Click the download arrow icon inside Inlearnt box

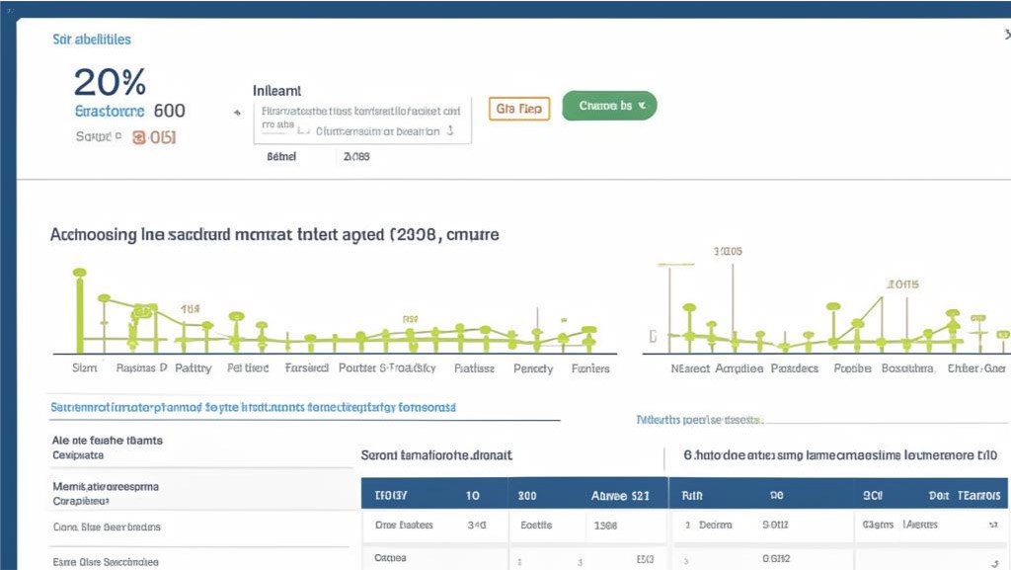(x=450, y=129)
